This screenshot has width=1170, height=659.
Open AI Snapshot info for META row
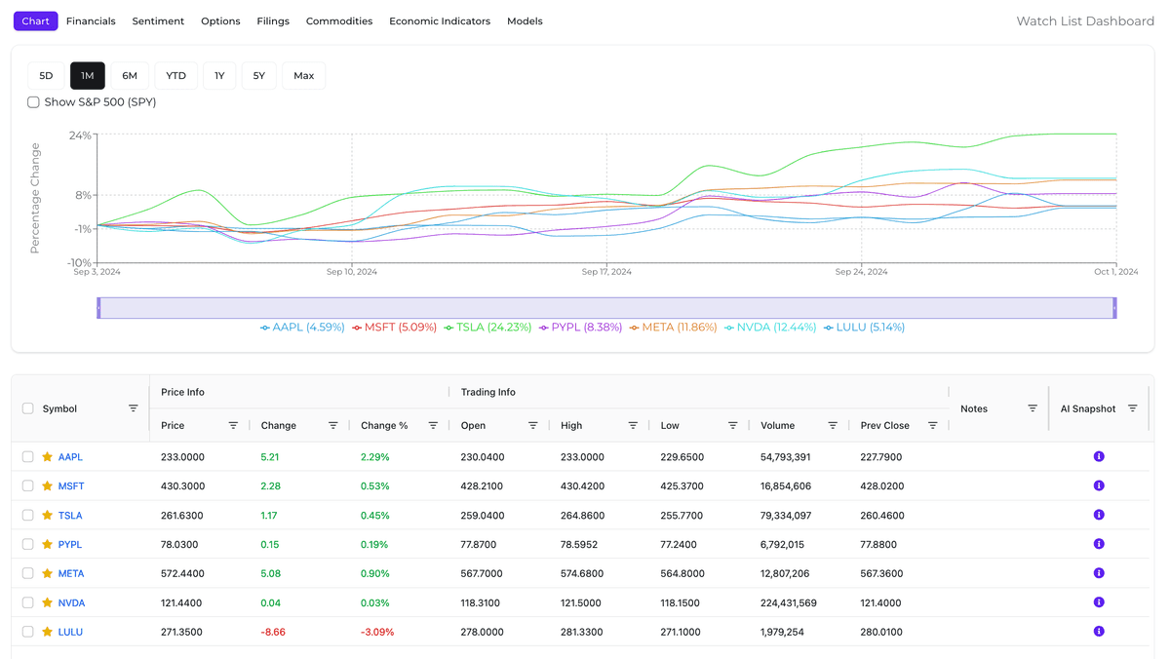(x=1099, y=573)
